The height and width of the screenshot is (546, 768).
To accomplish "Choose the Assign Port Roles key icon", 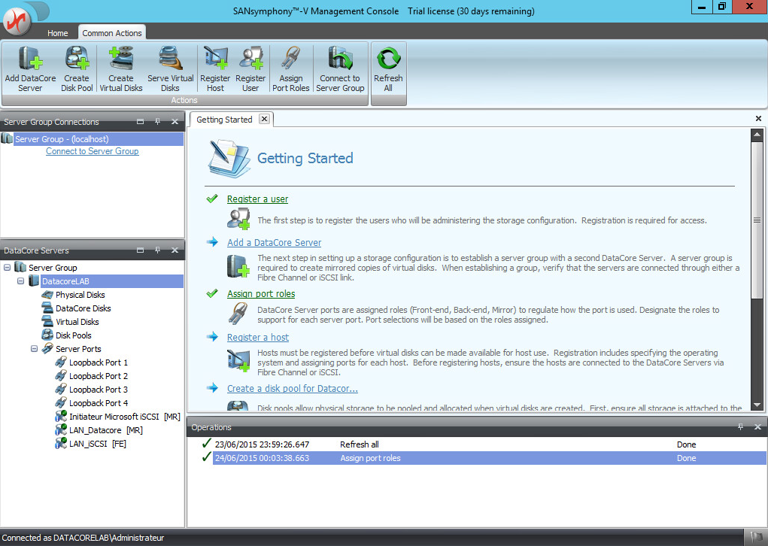I will (290, 59).
